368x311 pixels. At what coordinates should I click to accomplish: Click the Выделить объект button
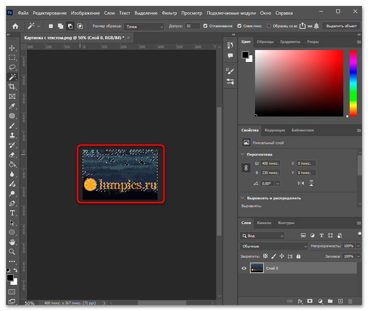tap(341, 26)
